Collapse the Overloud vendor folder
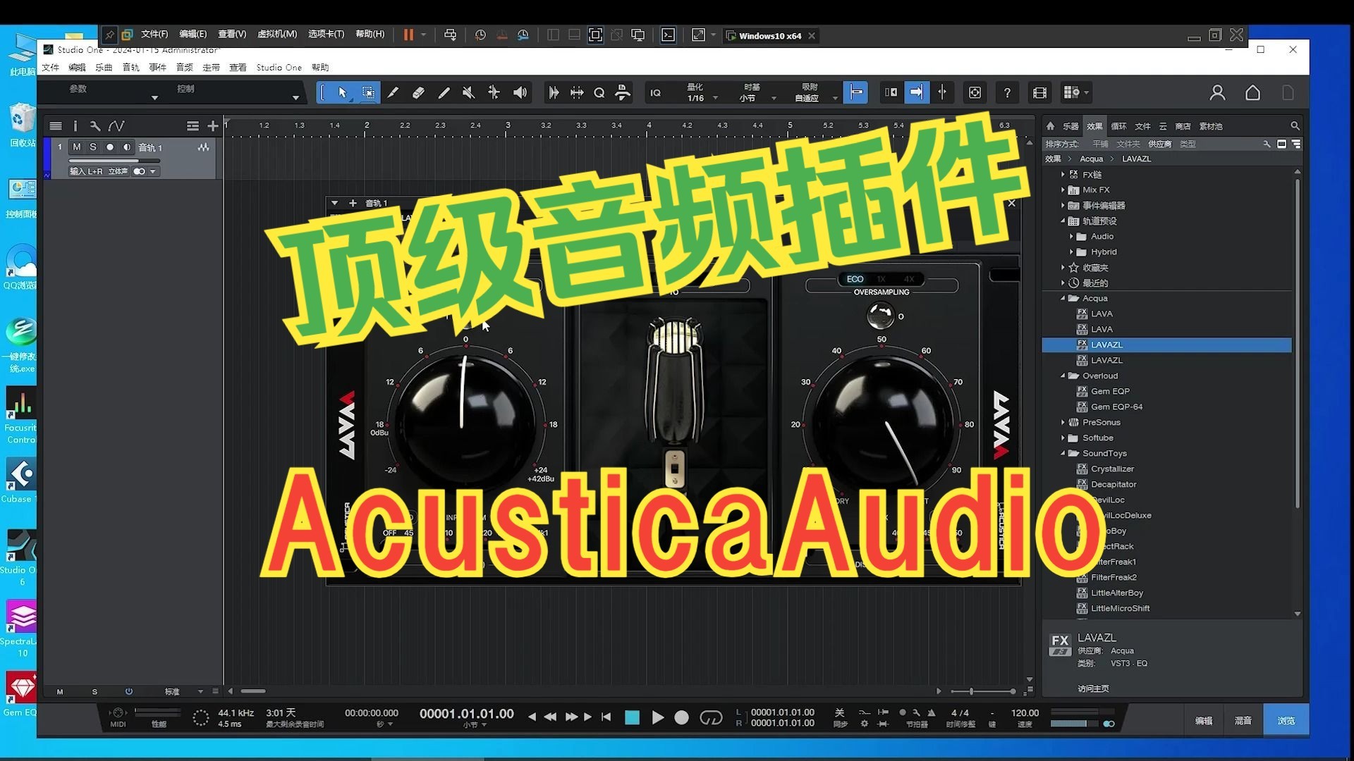This screenshot has width=1354, height=761. pyautogui.click(x=1063, y=376)
